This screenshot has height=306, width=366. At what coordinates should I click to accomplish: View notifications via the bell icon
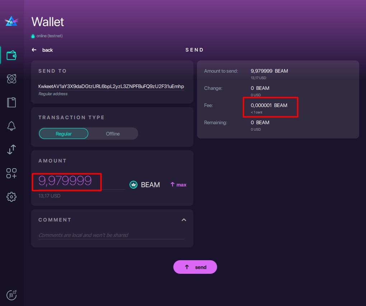pyautogui.click(x=11, y=126)
